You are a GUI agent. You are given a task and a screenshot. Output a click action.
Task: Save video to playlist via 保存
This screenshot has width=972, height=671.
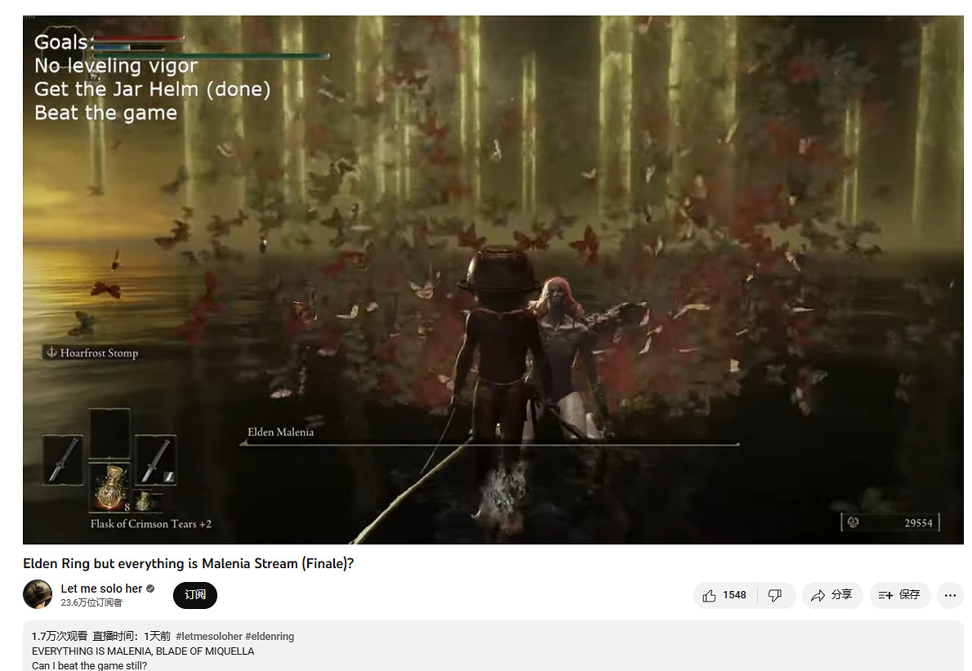898,595
